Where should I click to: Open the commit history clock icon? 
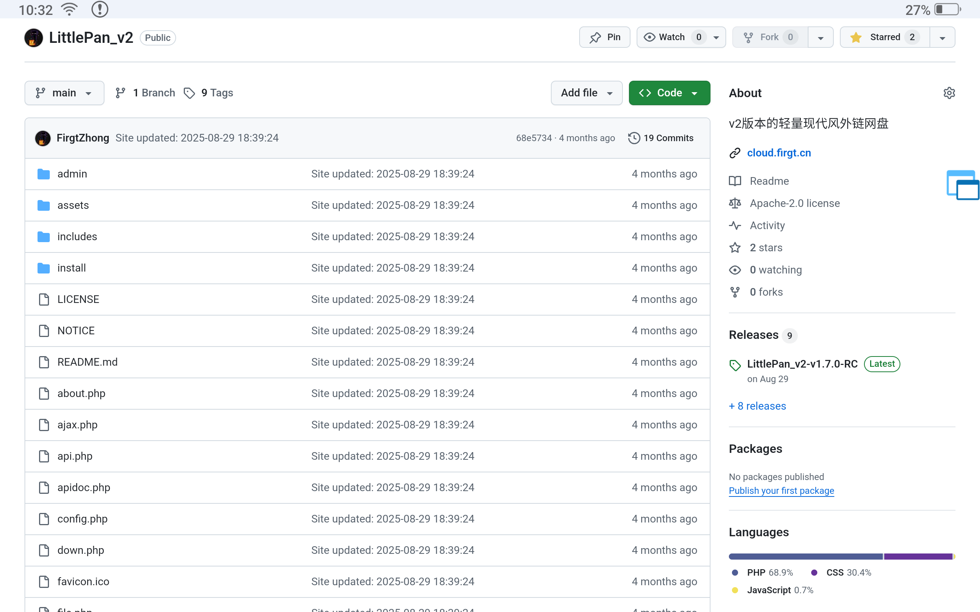pyautogui.click(x=634, y=138)
